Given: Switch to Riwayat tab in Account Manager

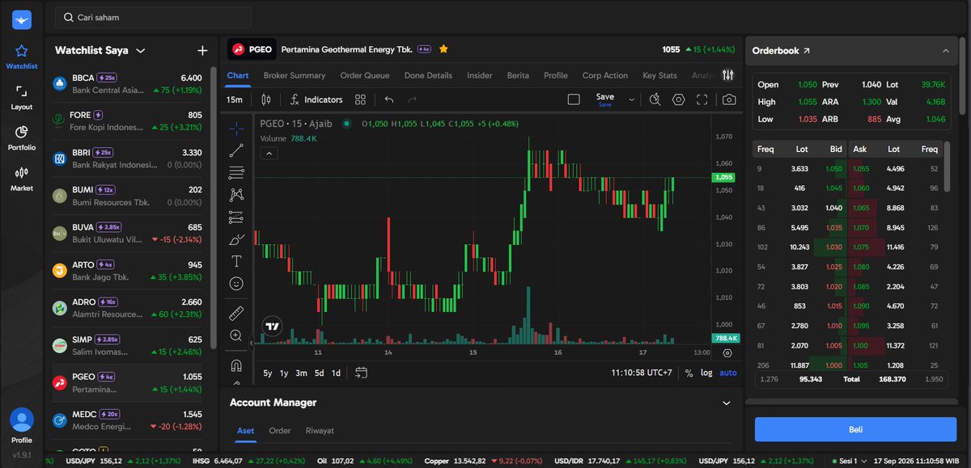Looking at the screenshot, I should [320, 431].
